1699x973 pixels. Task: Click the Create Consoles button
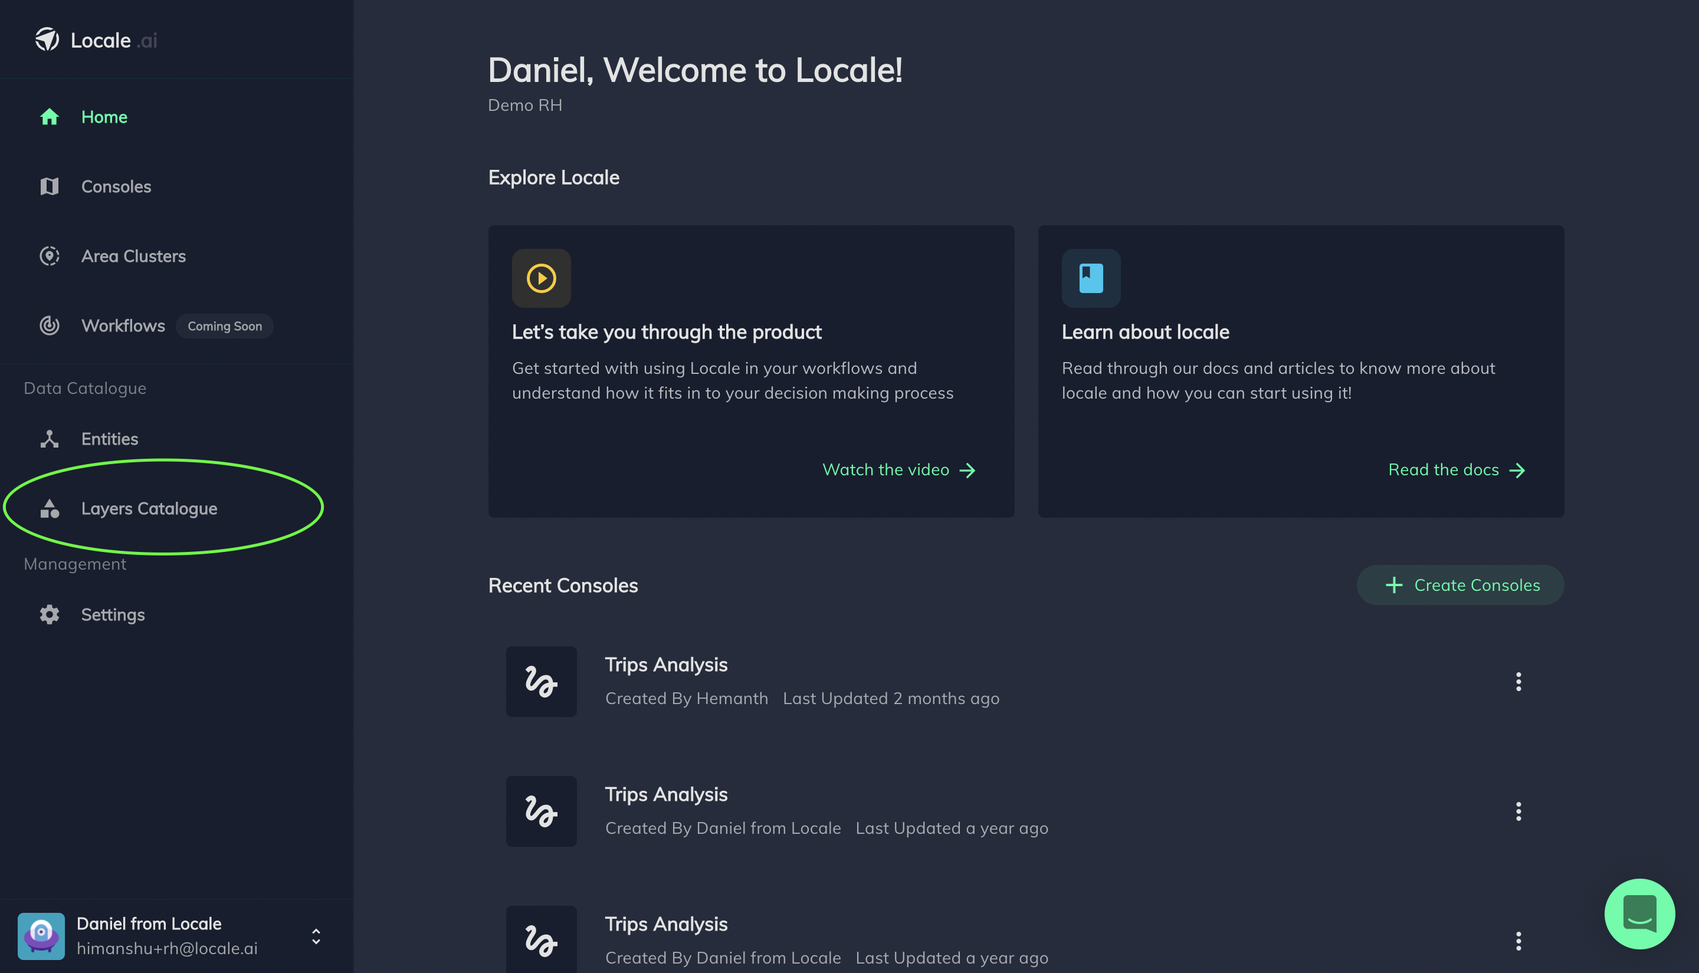tap(1459, 586)
